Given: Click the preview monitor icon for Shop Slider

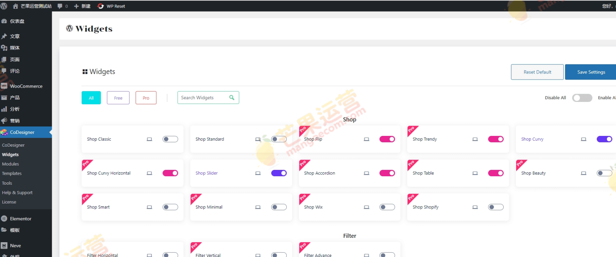Looking at the screenshot, I should pos(258,173).
